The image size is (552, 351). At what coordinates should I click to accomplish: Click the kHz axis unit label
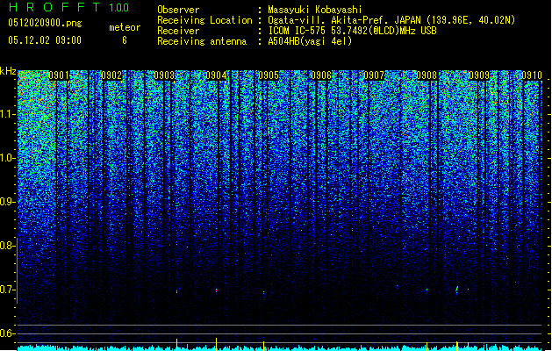coord(8,71)
